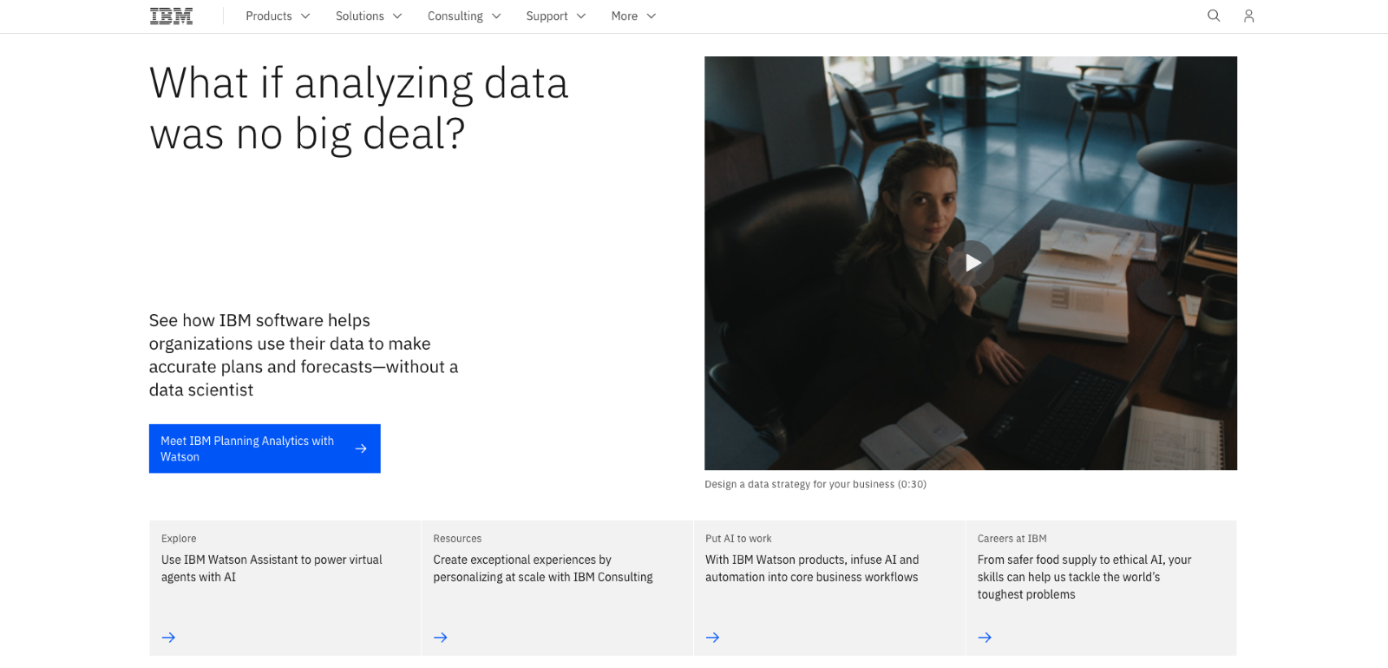Expand the Solutions chevron

pyautogui.click(x=397, y=16)
